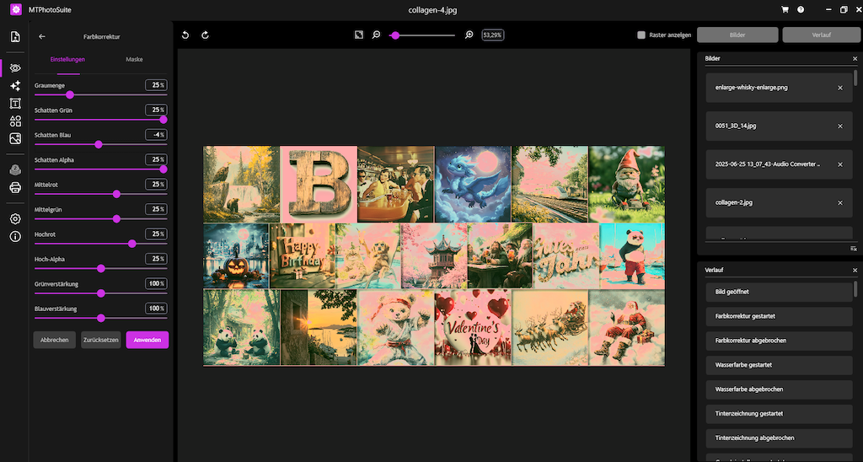This screenshot has height=462, width=863.
Task: Remove collagen-2.jpg from image list
Action: tap(839, 202)
